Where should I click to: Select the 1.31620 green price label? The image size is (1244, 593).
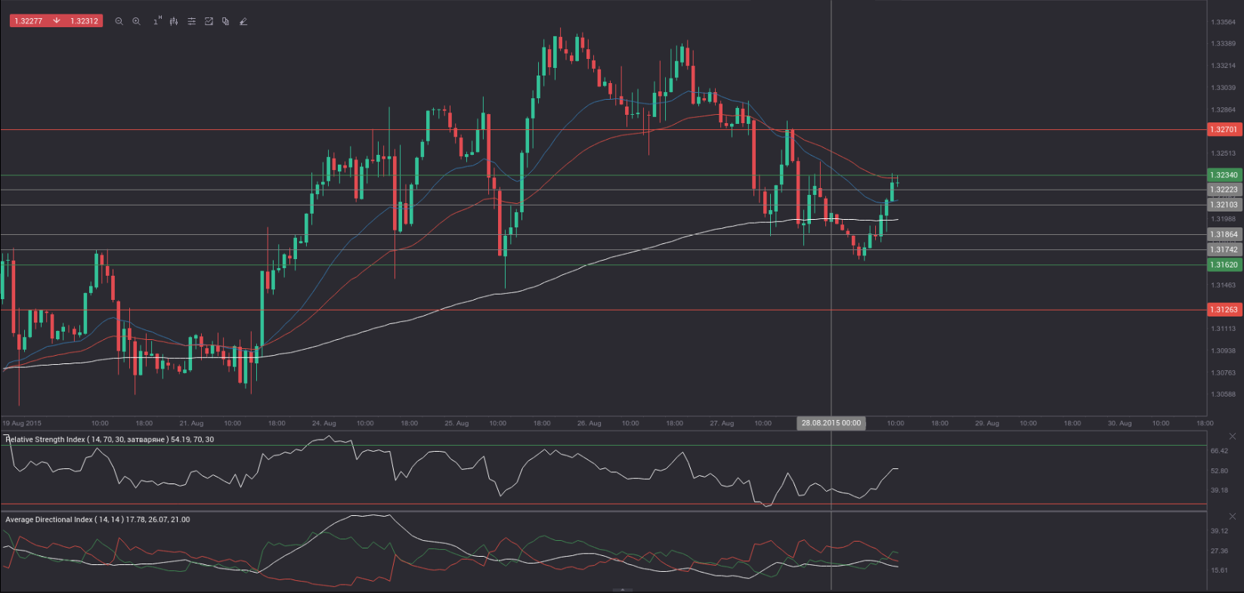click(1224, 264)
